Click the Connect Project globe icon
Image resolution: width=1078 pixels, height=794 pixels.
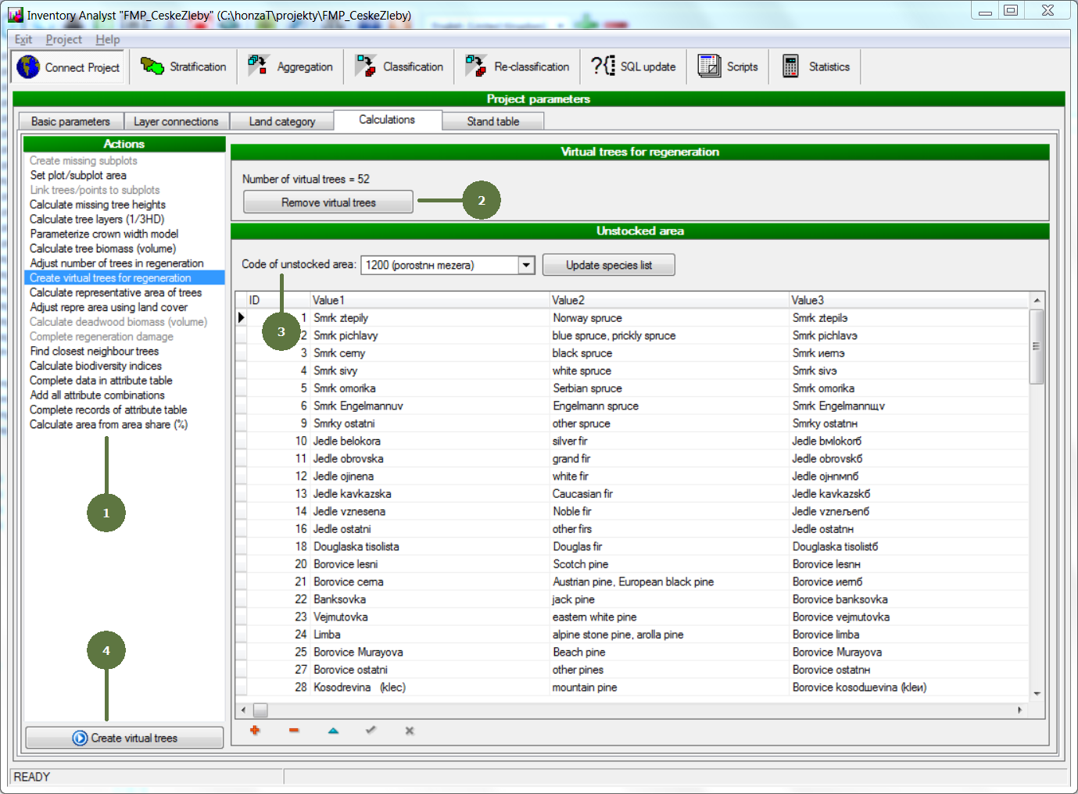pos(28,67)
